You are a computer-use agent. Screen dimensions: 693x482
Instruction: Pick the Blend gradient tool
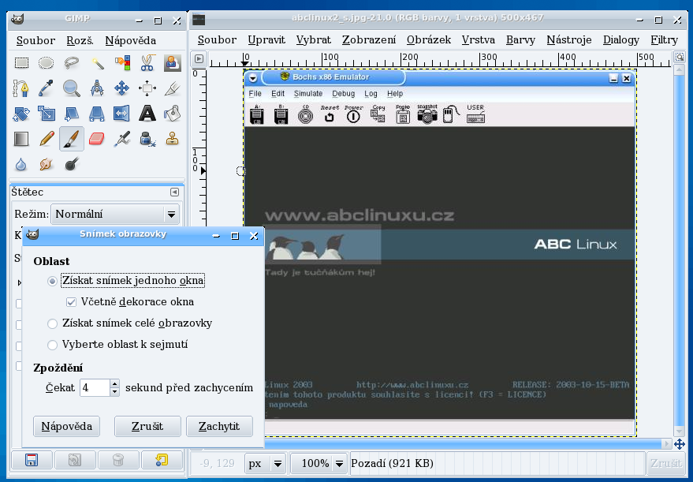(x=21, y=139)
